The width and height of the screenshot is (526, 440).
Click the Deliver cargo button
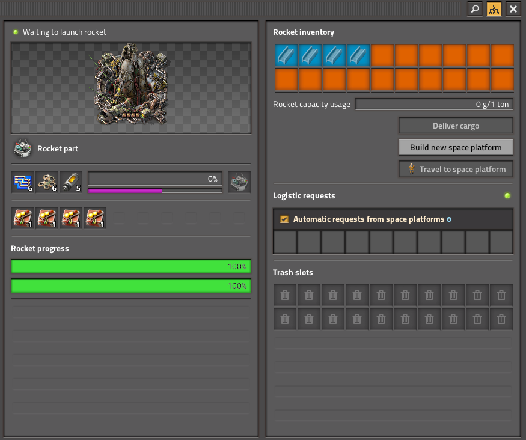click(456, 126)
